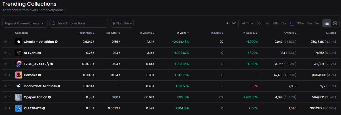This screenshot has width=341, height=115.
Task: Sort by % Listed column header
Action: (331, 33)
